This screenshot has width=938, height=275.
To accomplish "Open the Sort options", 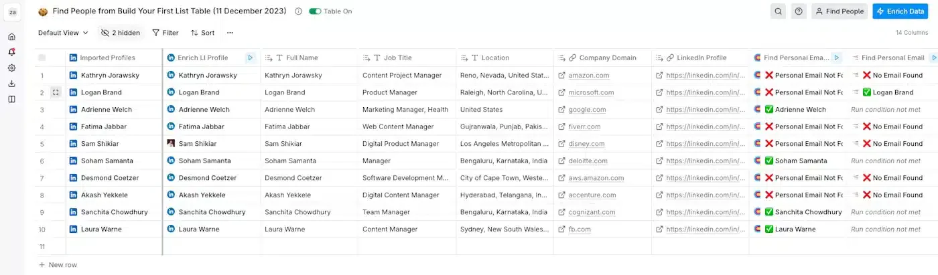I will pyautogui.click(x=202, y=33).
